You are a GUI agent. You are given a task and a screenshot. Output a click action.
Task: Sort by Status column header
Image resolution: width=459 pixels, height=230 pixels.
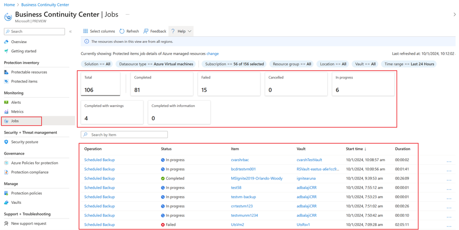[166, 149]
